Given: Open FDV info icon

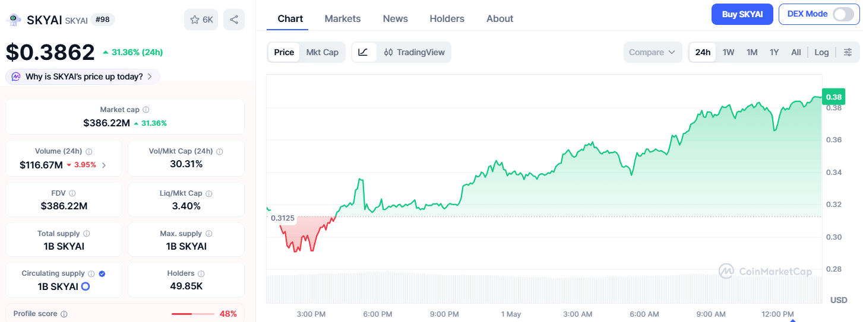Looking at the screenshot, I should click(x=72, y=193).
